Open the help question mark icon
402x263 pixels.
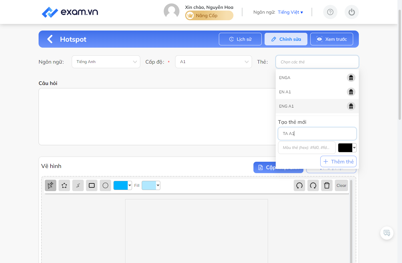point(330,12)
